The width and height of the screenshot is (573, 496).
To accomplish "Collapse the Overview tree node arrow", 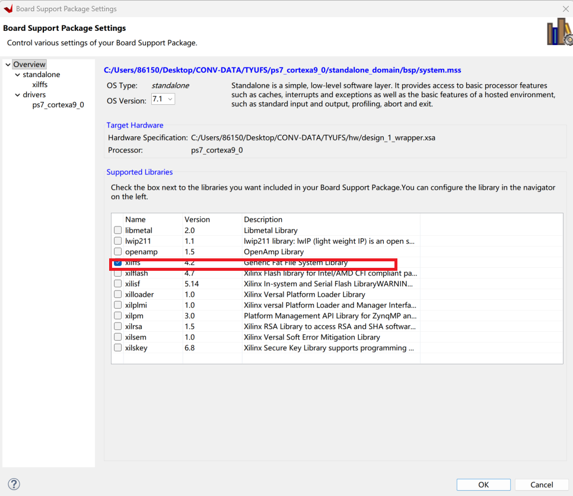I will coord(8,65).
